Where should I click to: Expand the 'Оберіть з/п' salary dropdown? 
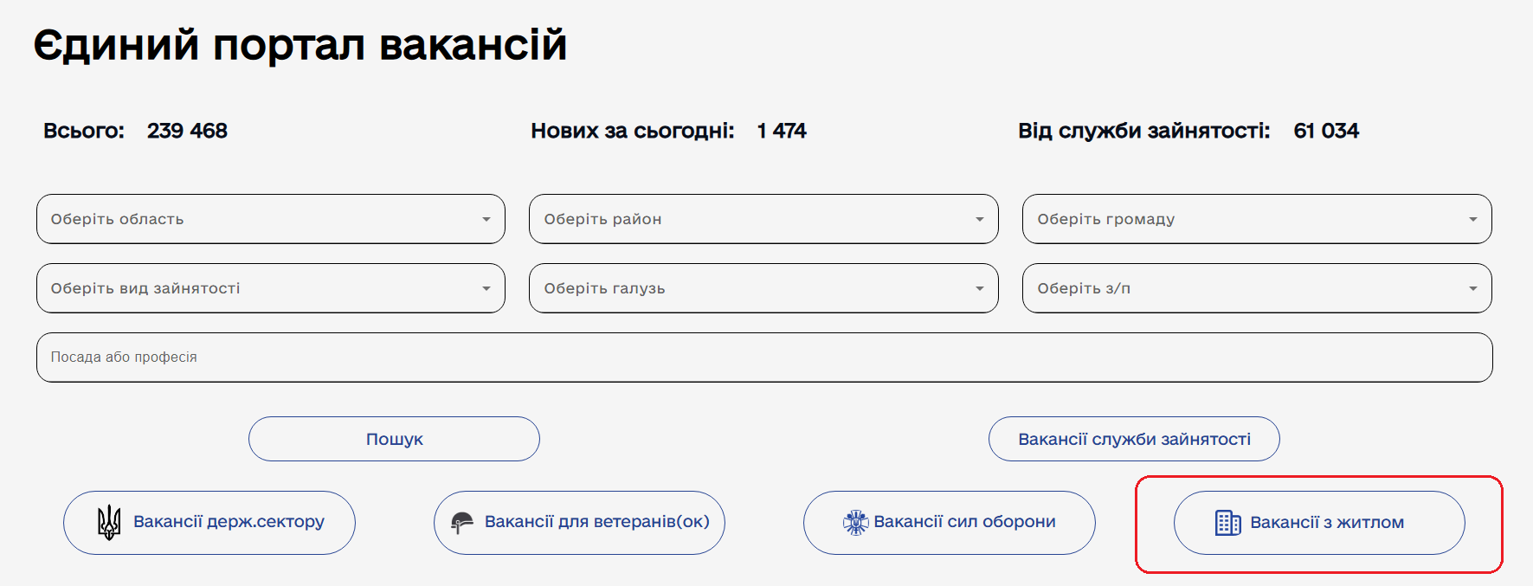click(x=1256, y=288)
